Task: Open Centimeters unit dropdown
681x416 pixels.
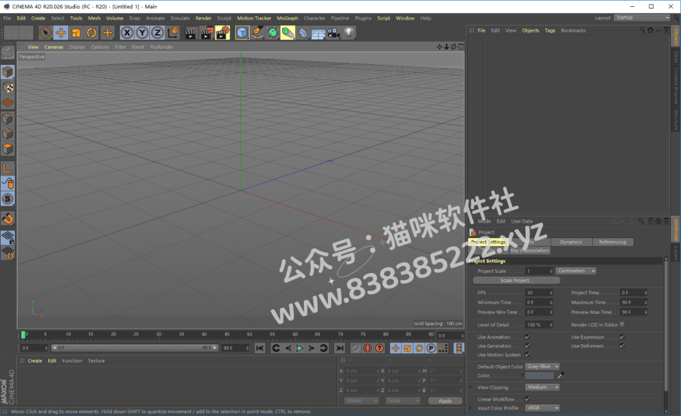Action: tap(576, 271)
